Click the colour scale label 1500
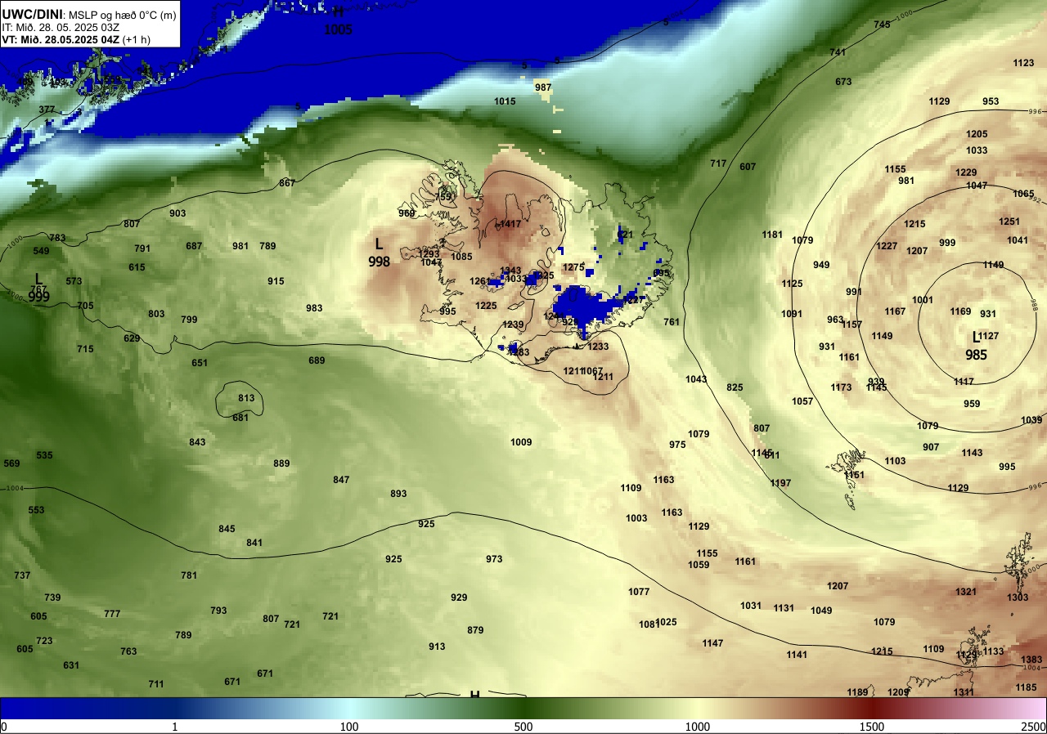Viewport: 1047px width, 734px height. pyautogui.click(x=871, y=727)
